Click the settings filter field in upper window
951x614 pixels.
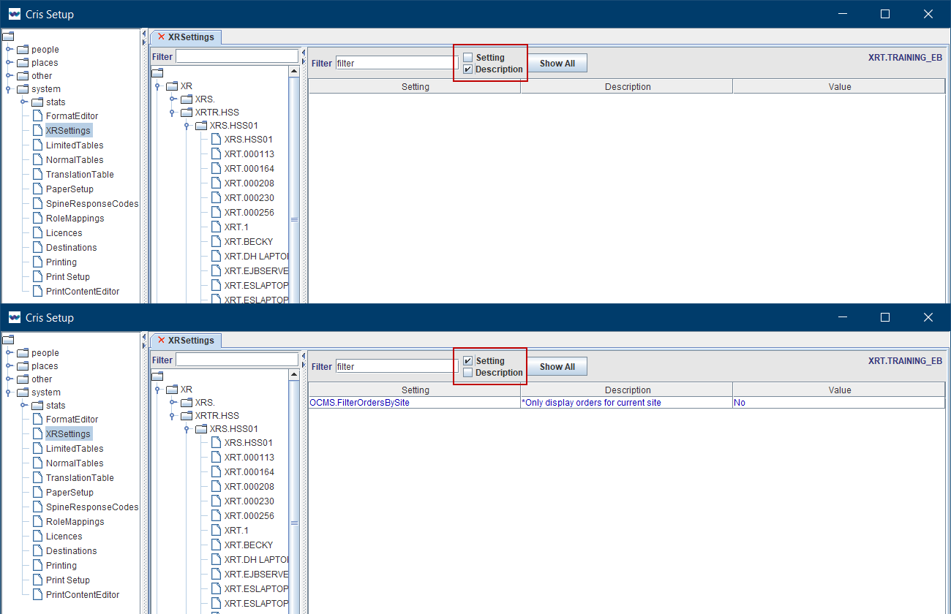(397, 64)
